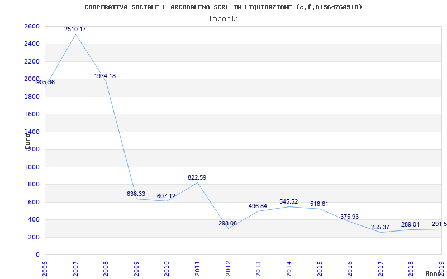Image resolution: width=447 pixels, height=279 pixels.
Task: Select the 1905.36 data label
Action: tap(44, 82)
